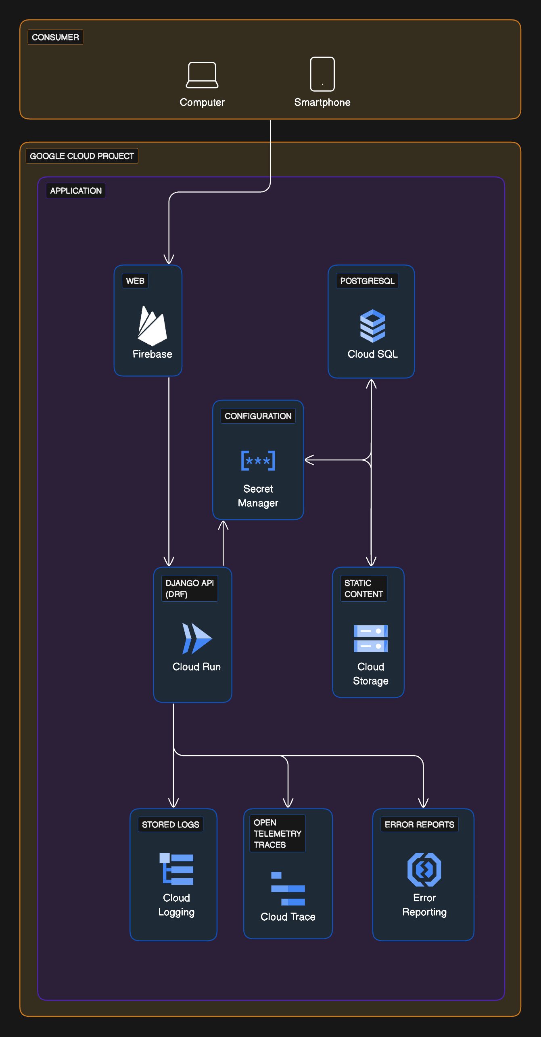Click the POSTGRESQL tag label
This screenshot has width=541, height=1037.
pyautogui.click(x=367, y=281)
